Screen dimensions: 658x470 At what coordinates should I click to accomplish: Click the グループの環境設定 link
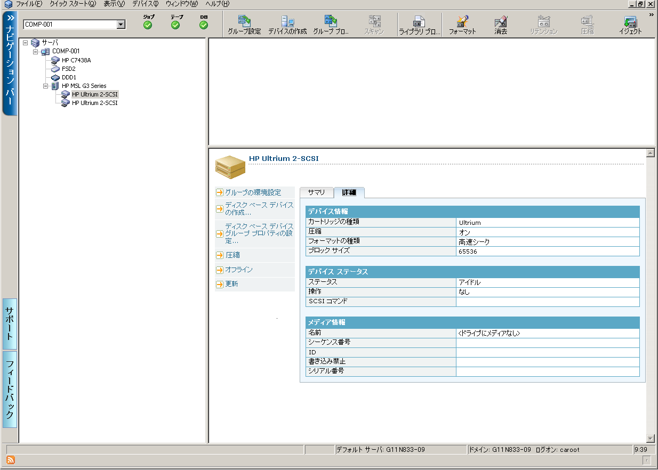[x=253, y=192]
